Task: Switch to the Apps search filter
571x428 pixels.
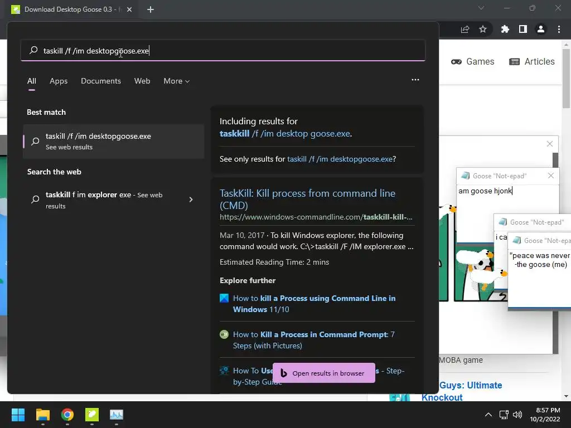Action: (x=59, y=81)
